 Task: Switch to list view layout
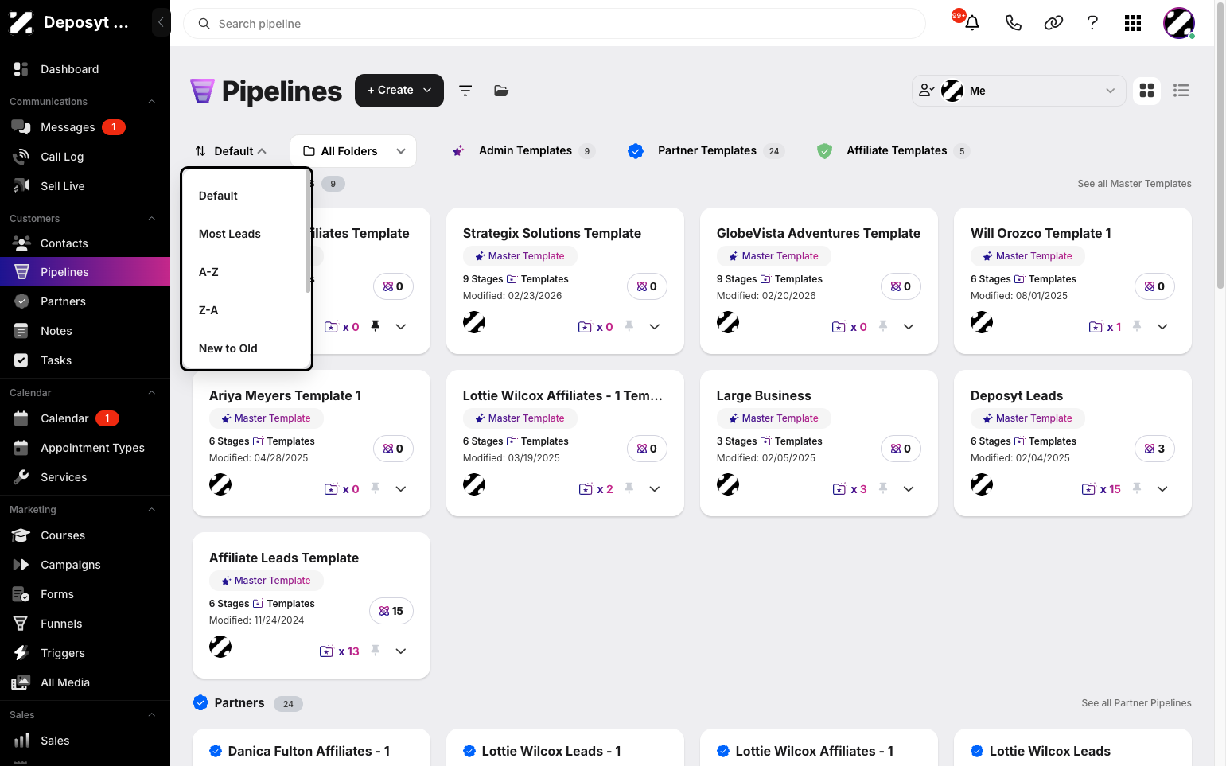click(x=1181, y=91)
